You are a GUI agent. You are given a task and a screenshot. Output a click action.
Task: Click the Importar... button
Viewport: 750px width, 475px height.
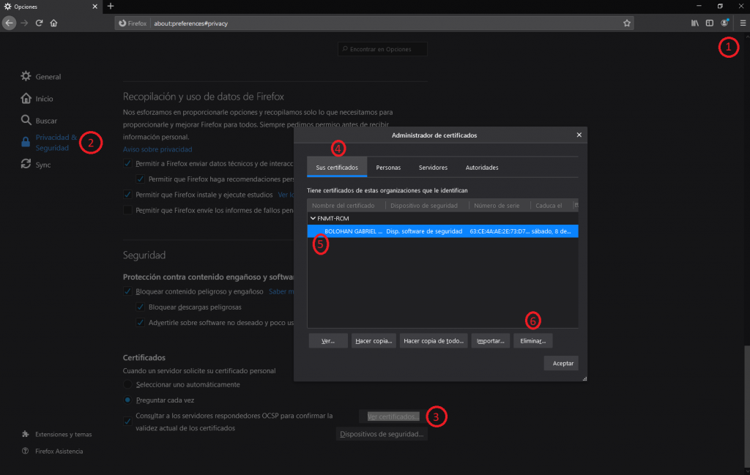(490, 341)
